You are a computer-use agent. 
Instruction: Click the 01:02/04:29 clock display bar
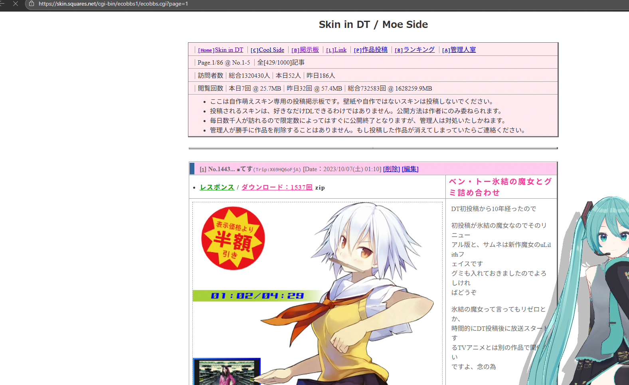click(257, 296)
